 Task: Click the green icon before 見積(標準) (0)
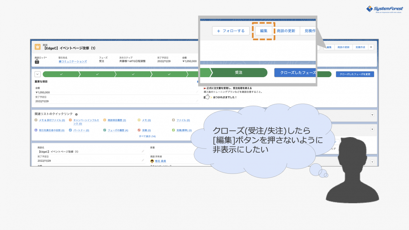click(x=173, y=130)
